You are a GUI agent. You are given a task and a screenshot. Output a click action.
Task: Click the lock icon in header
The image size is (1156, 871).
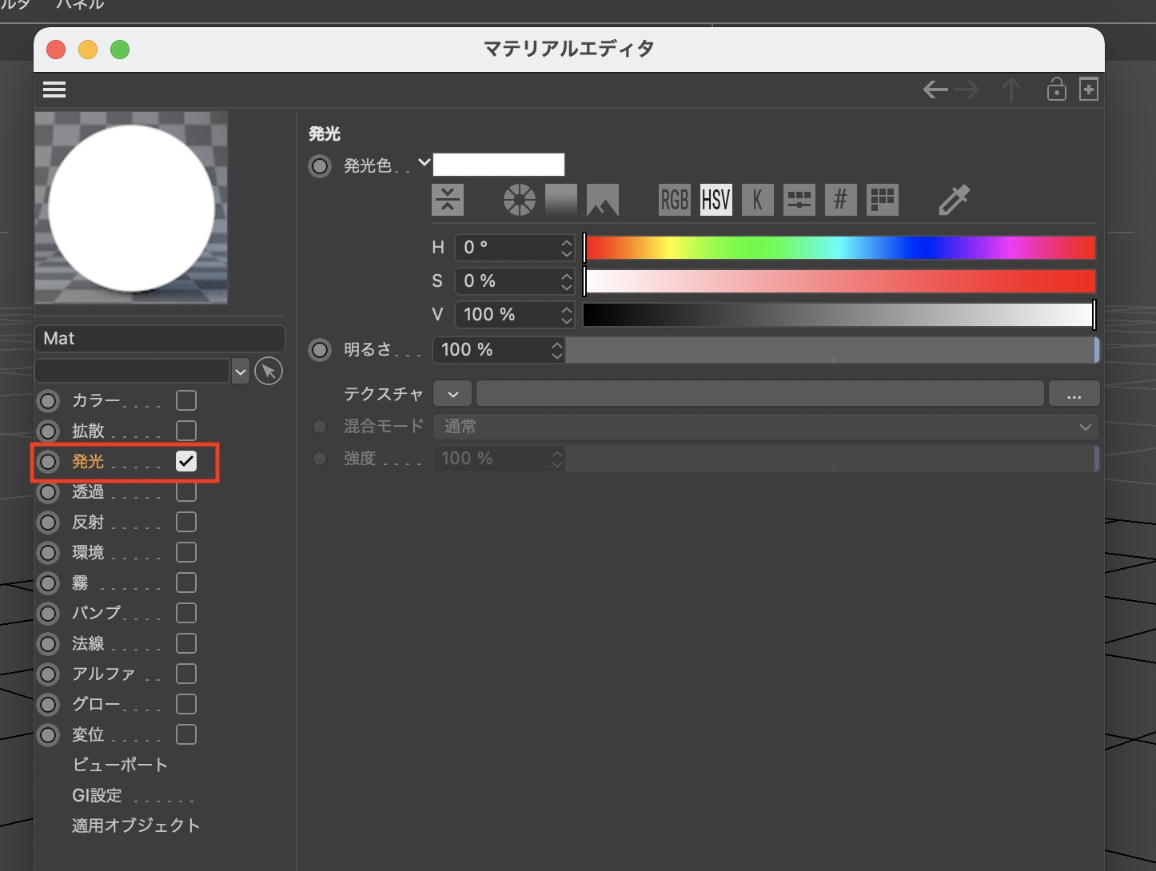coord(1056,89)
